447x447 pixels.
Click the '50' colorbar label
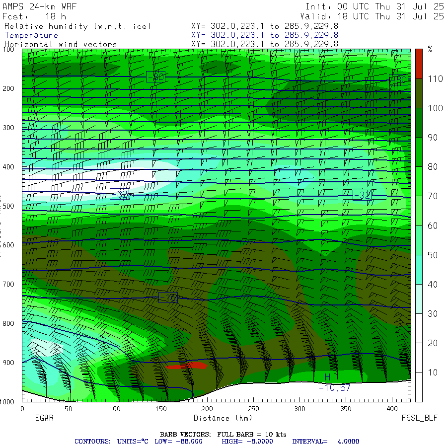pos(433,255)
